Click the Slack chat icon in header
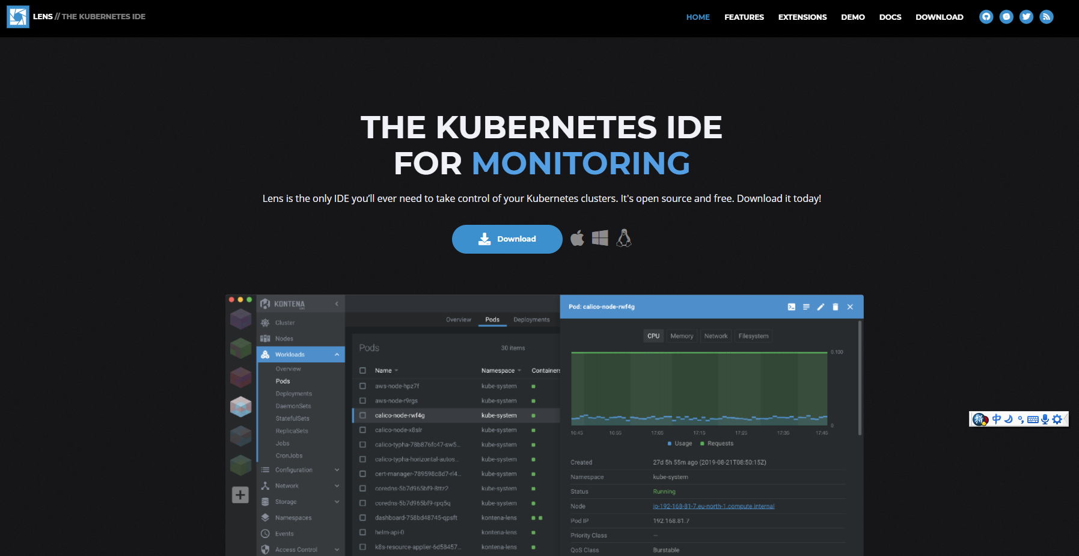This screenshot has width=1079, height=556. (x=1006, y=17)
